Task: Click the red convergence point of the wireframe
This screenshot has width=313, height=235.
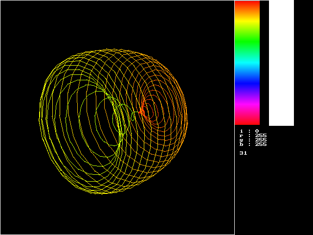Action: coord(141,112)
